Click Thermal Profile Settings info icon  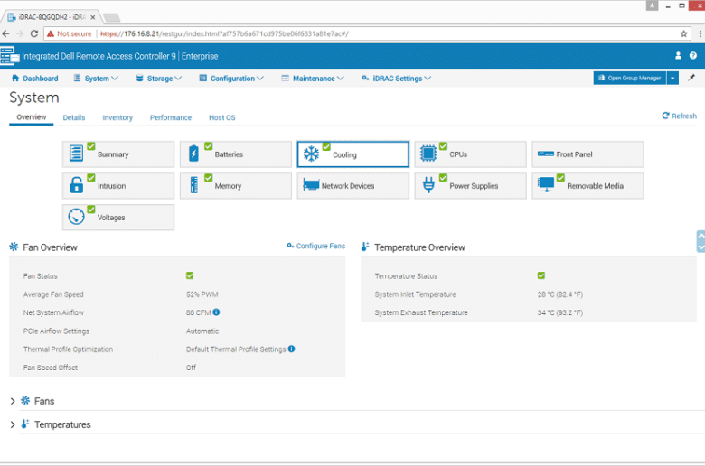pyautogui.click(x=291, y=349)
